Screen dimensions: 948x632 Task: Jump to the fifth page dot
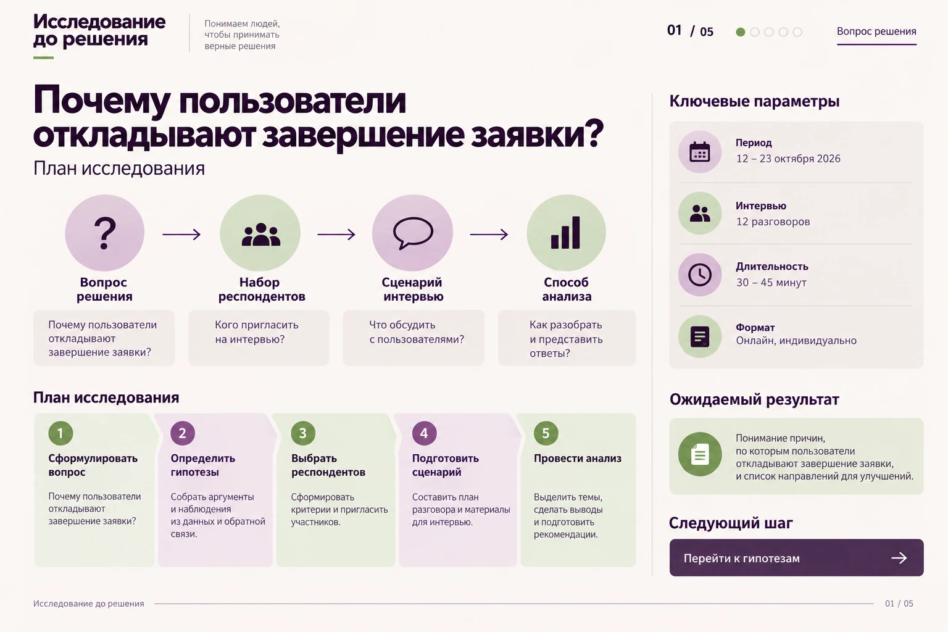(x=797, y=32)
